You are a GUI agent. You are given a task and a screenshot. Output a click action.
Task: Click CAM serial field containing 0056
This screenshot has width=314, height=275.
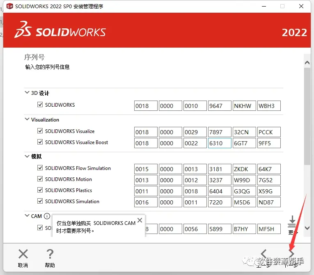[195, 229]
